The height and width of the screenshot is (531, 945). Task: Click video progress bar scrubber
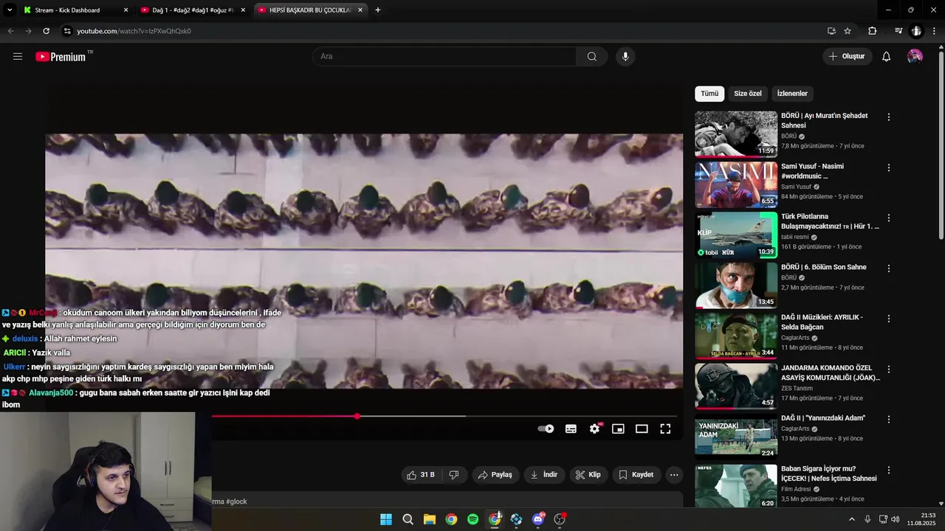[357, 417]
